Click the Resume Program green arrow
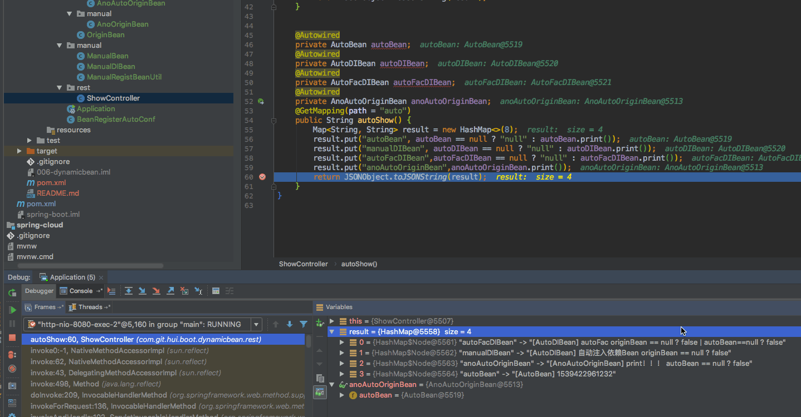Viewport: 801px width, 417px height. click(12, 310)
